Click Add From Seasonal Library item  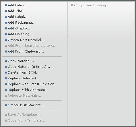pyautogui.click(x=32, y=46)
